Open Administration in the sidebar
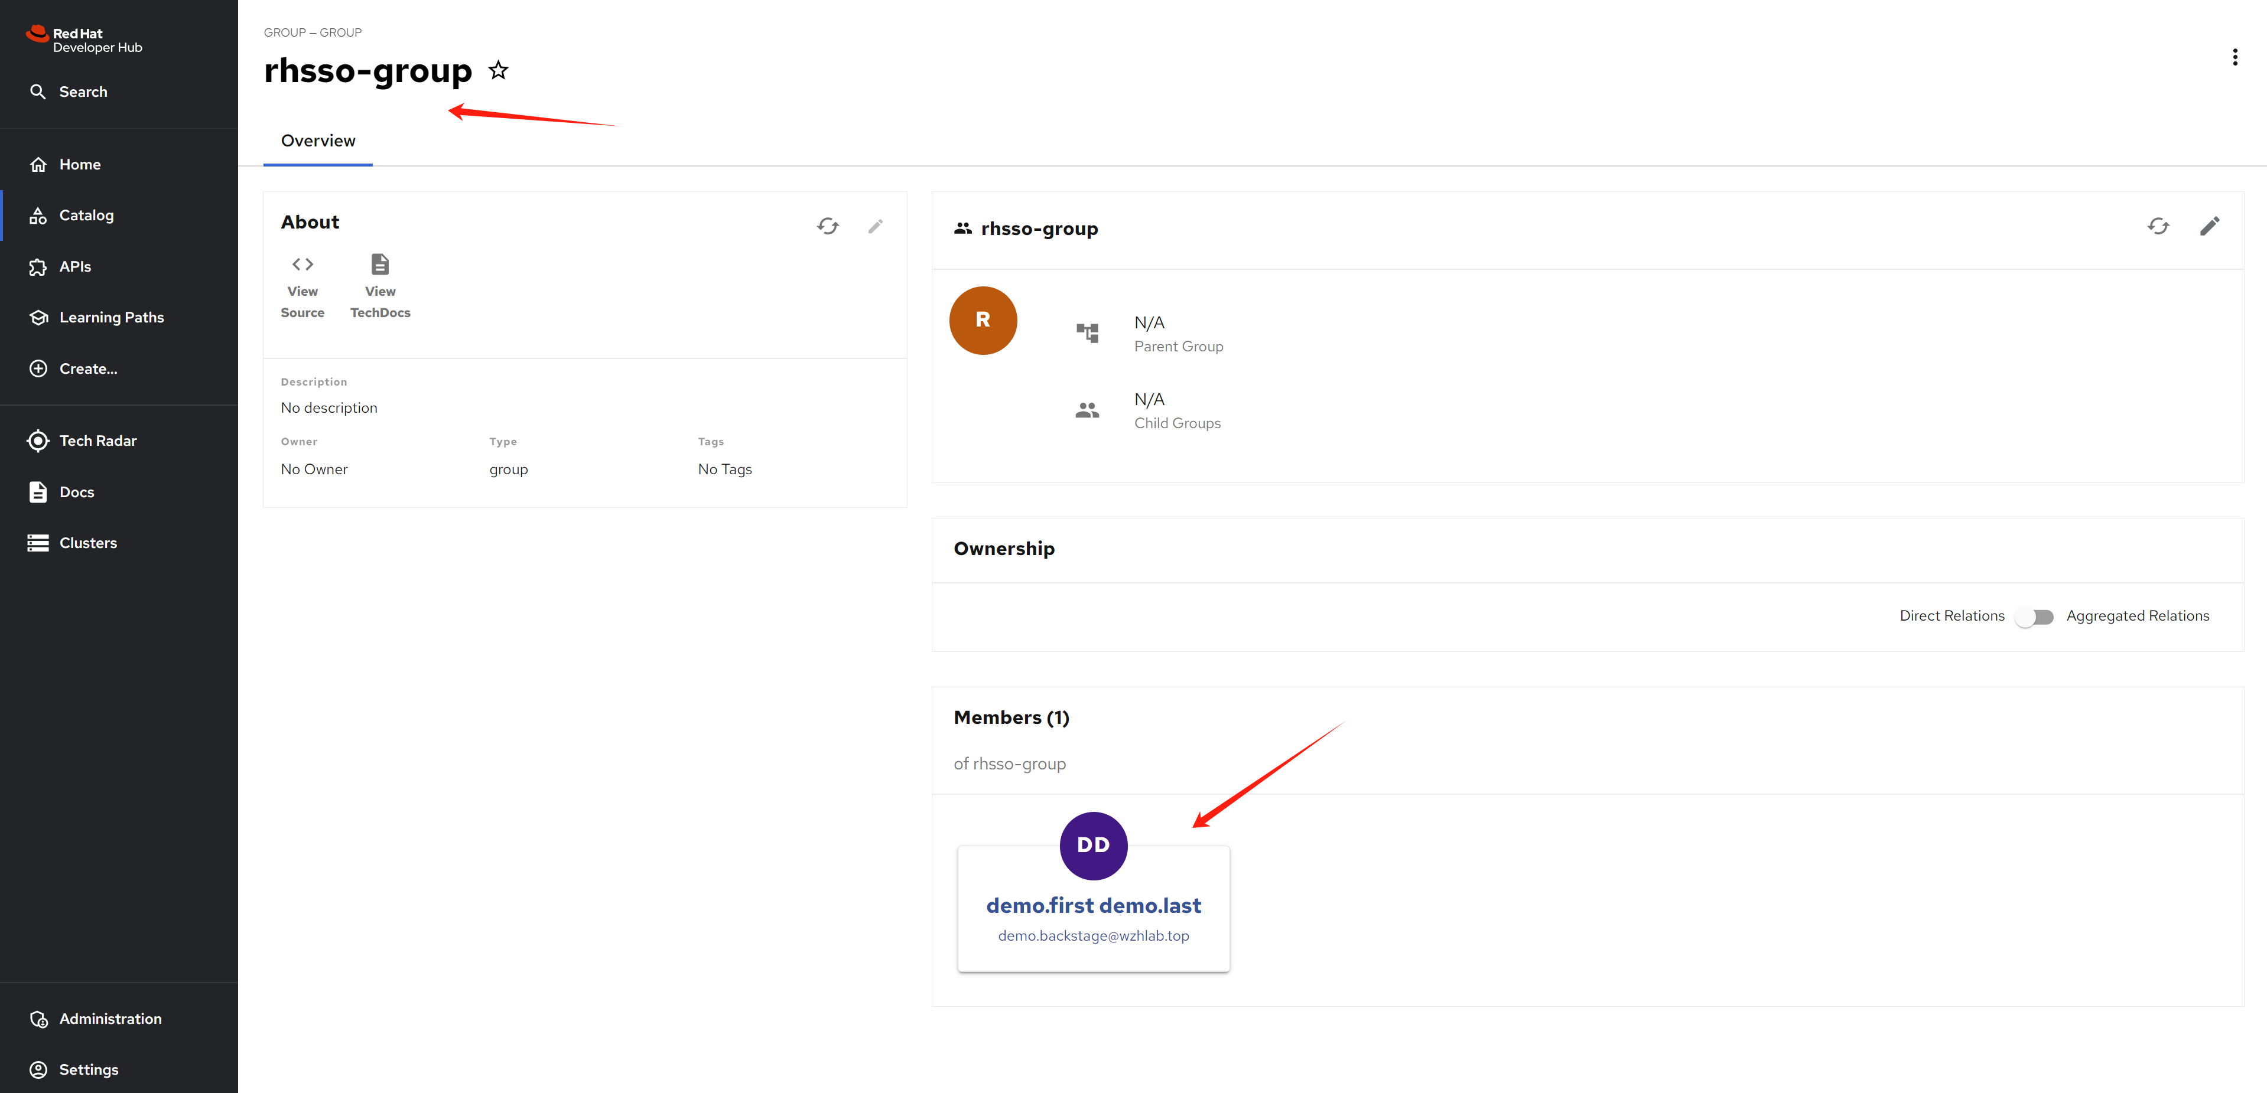This screenshot has width=2267, height=1093. click(110, 1018)
